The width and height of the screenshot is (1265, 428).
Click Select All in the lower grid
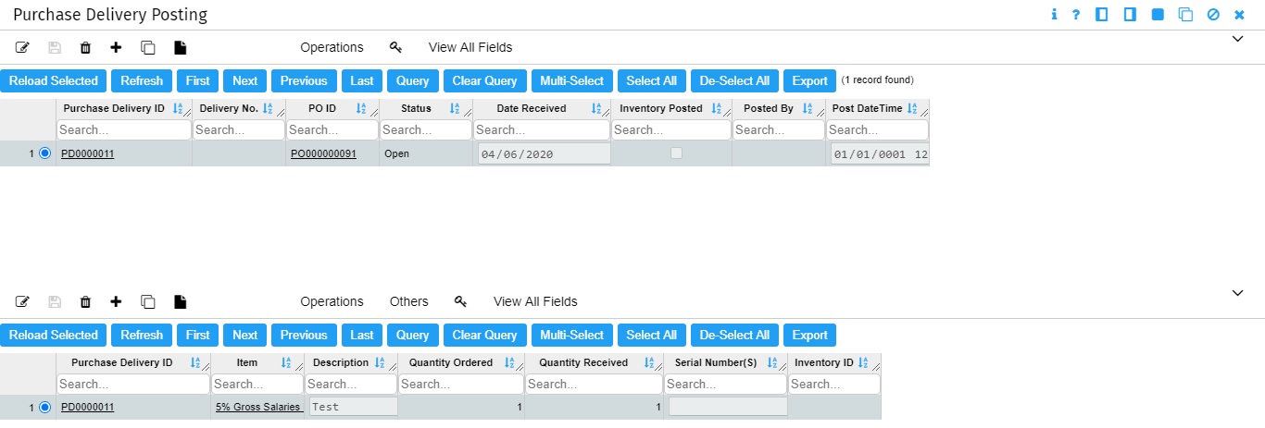(x=652, y=335)
